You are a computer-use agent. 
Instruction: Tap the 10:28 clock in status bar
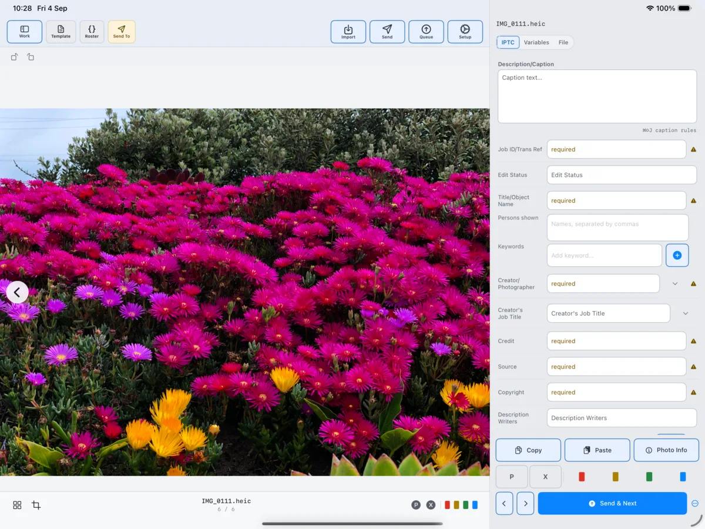(x=22, y=8)
